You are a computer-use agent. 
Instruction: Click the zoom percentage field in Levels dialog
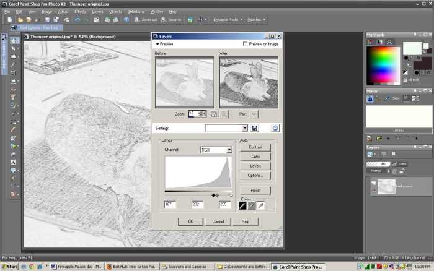(193, 114)
